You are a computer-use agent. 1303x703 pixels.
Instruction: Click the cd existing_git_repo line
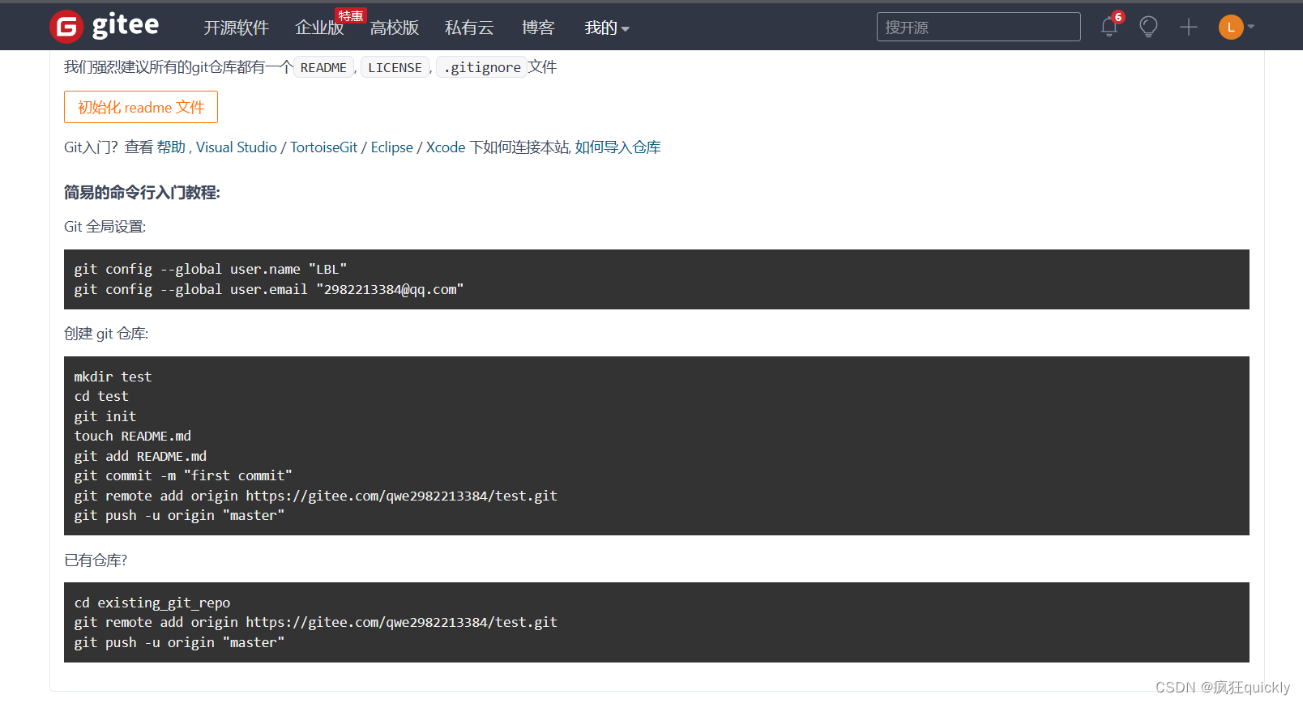click(152, 603)
